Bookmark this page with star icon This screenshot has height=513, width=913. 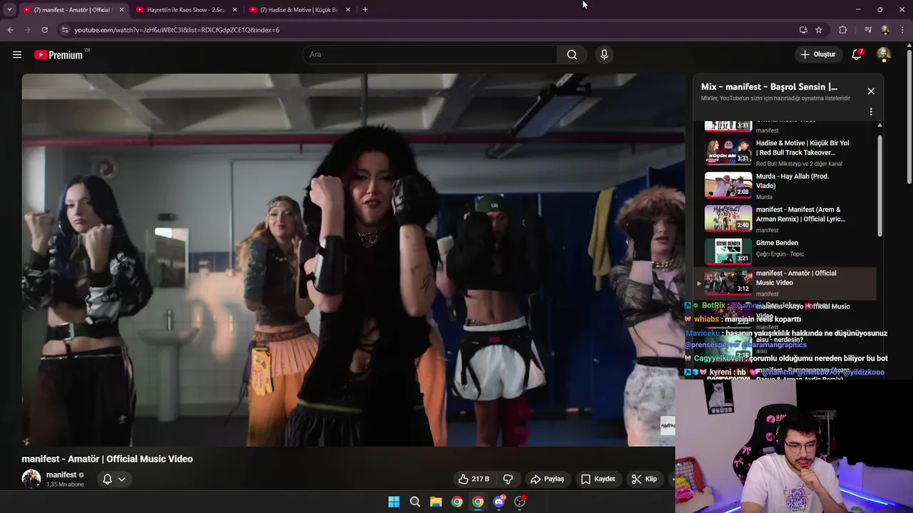(819, 30)
